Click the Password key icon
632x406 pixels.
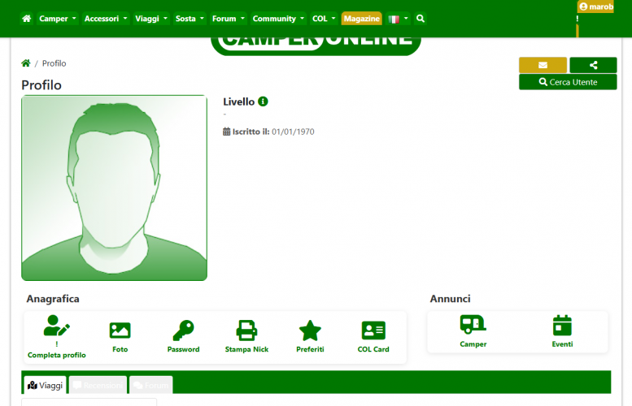pyautogui.click(x=183, y=330)
